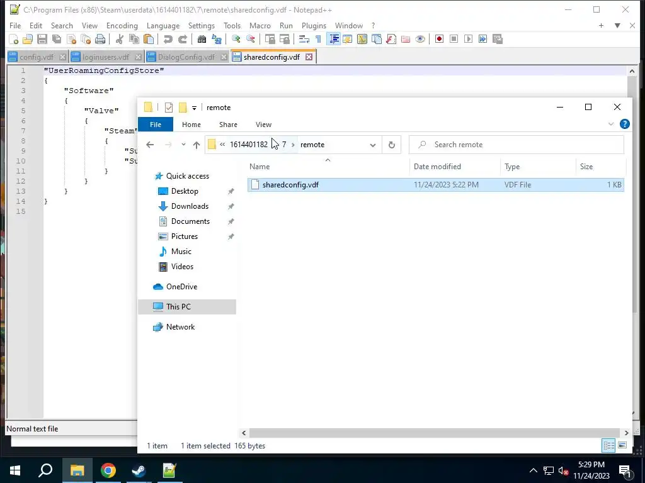Expand the breadcrumb chevron after 7
Viewport: 645px width, 483px height.
293,145
